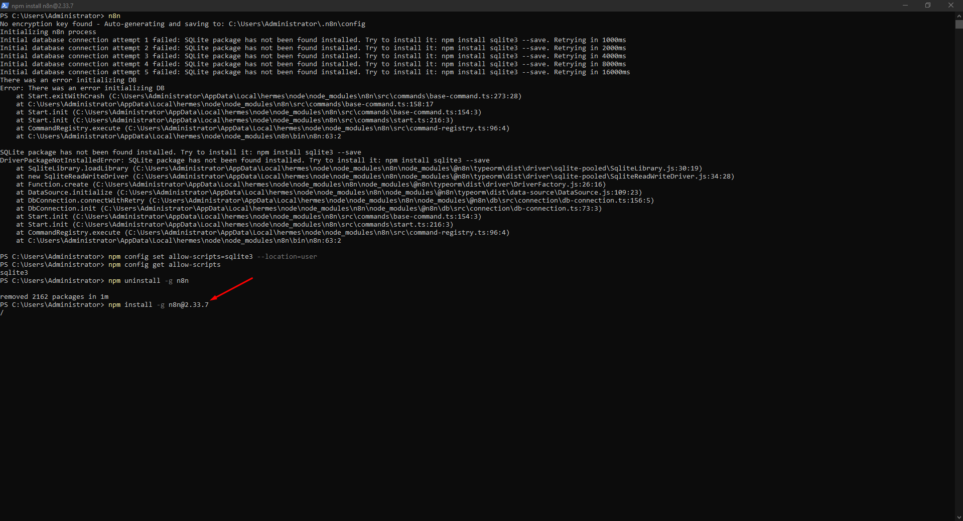Image resolution: width=963 pixels, height=521 pixels.
Task: Click the 'DriverPackageNotInstalledError' line
Action: [x=245, y=160]
